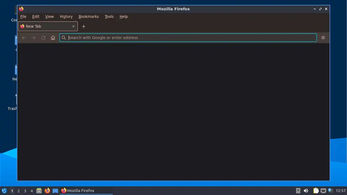
Task: Close the Firefox window
Action: [326, 9]
